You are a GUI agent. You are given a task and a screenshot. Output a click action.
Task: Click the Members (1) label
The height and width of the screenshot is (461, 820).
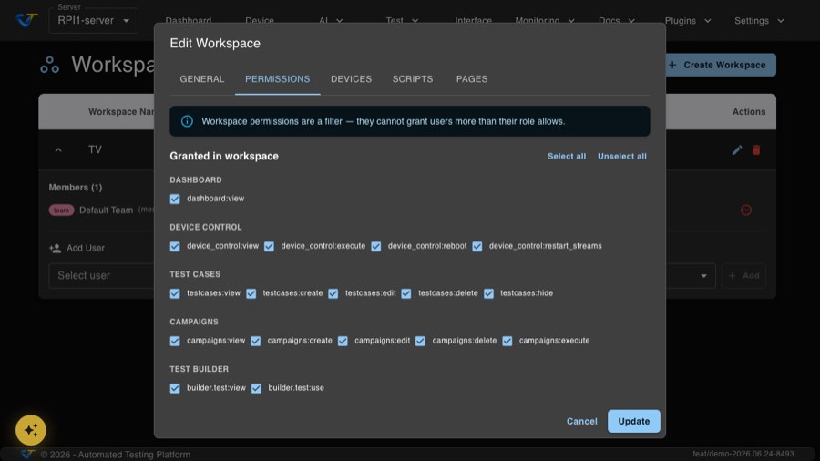76,187
